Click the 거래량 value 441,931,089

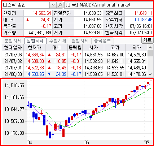pyautogui.click(x=40, y=33)
